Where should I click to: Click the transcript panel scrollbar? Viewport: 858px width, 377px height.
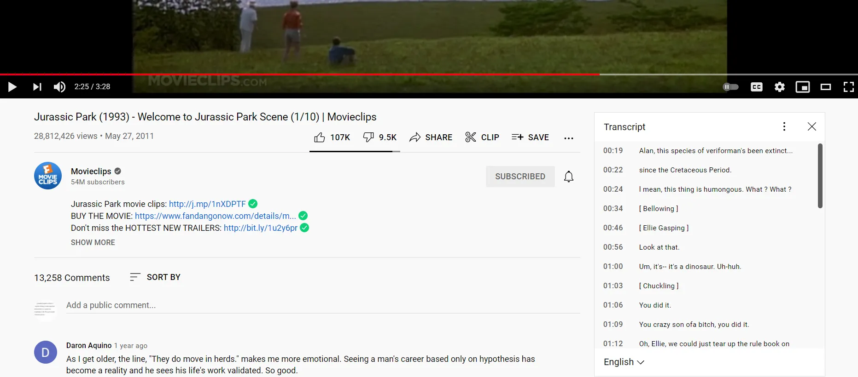(820, 176)
